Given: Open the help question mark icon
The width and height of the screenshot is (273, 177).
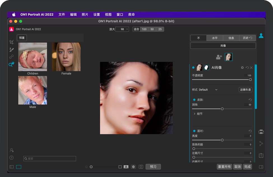Looking at the screenshot, I should 11,157.
